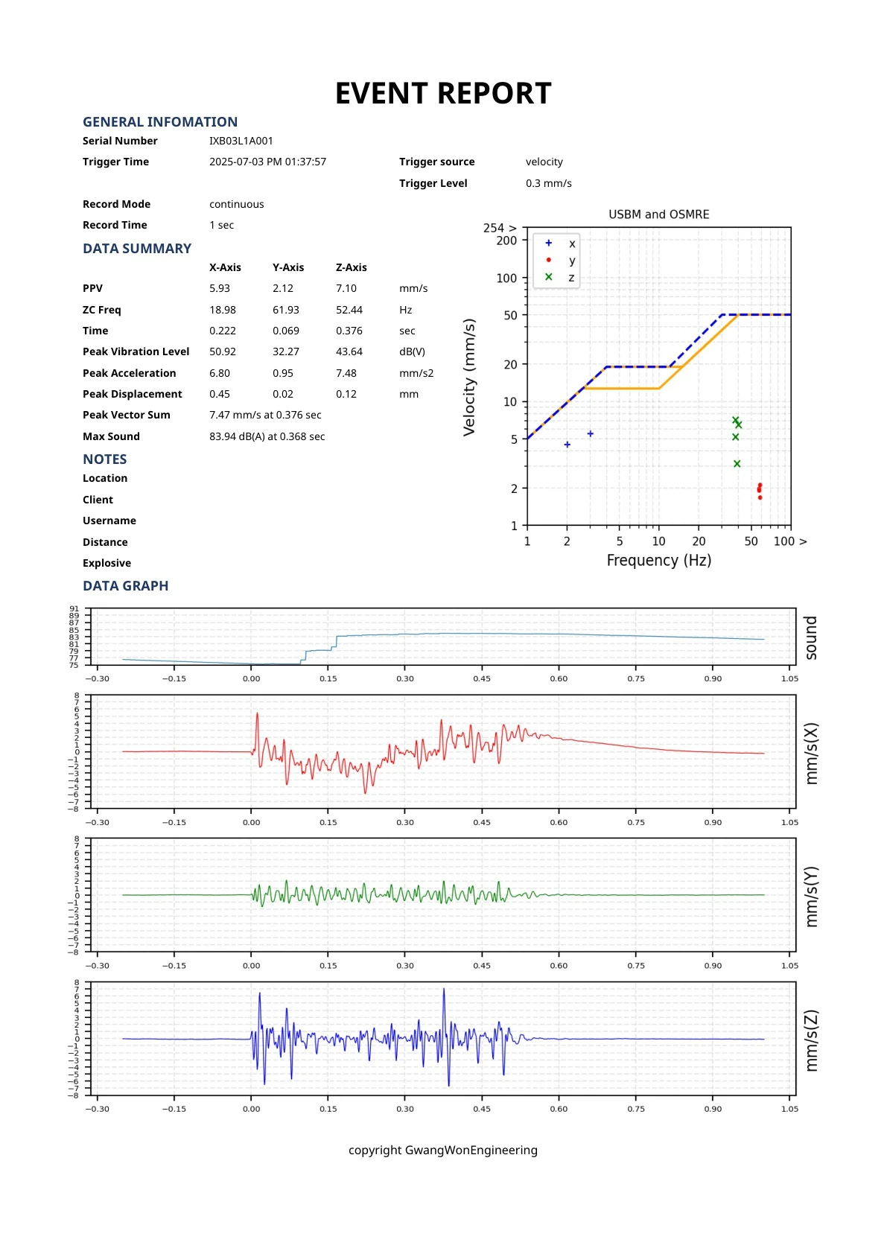Click the red dot y legend marker

click(549, 260)
